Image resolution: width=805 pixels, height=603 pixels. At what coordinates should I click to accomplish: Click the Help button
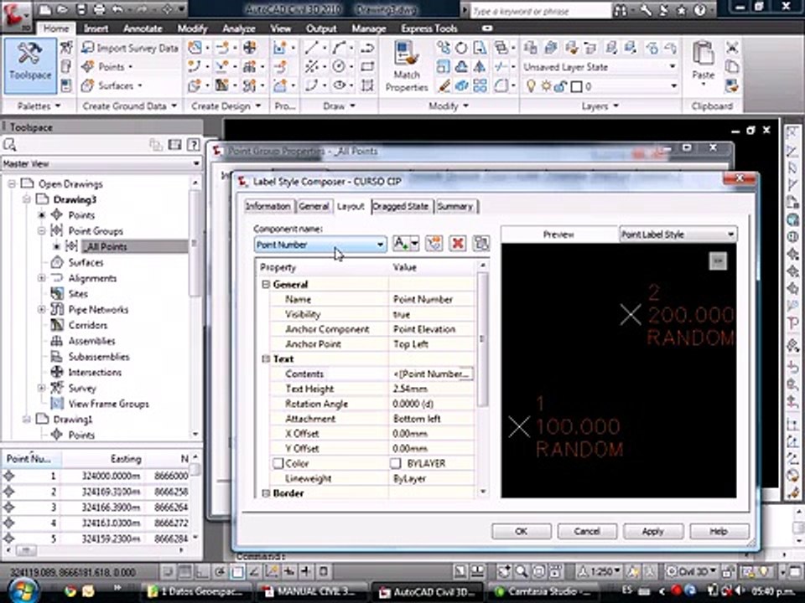pos(719,531)
